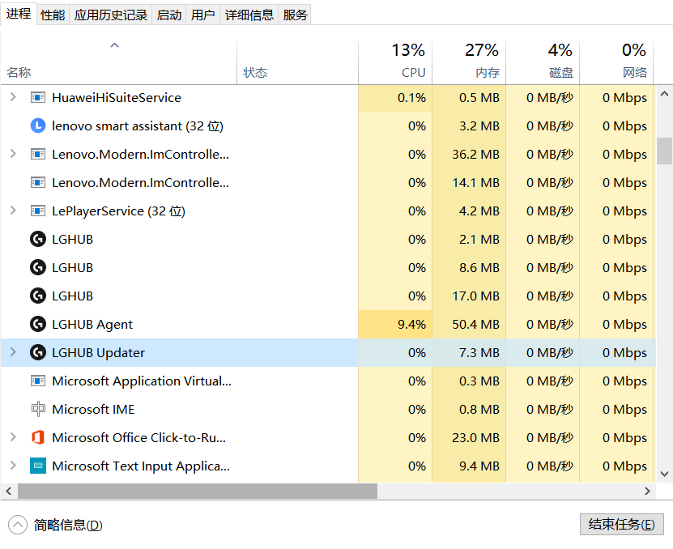Image resolution: width=673 pixels, height=549 pixels.
Task: Click the 17.0 MB memory value
Action: click(475, 296)
